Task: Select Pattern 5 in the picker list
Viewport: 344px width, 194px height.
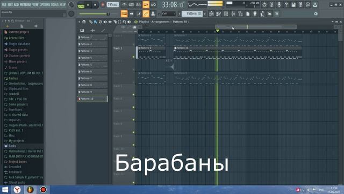Action: pyautogui.click(x=92, y=65)
